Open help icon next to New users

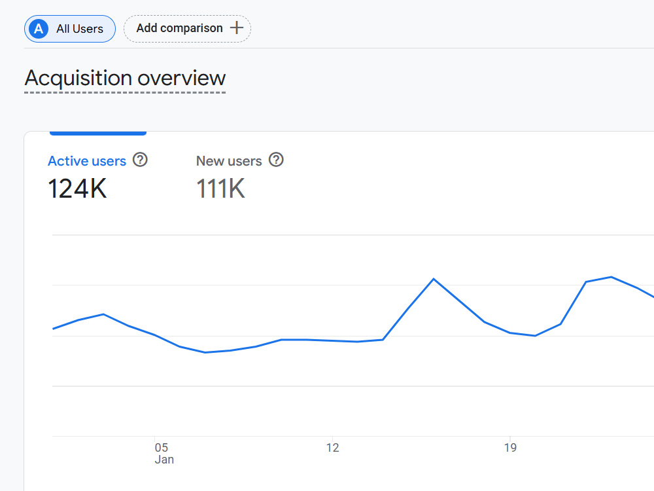[x=276, y=160]
